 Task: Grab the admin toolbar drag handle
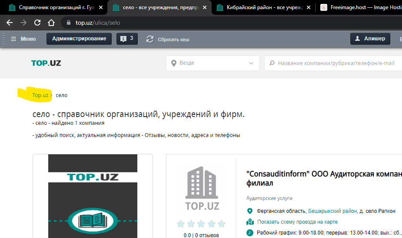click(x=3, y=39)
